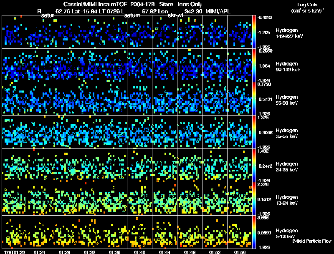The image size is (334, 254).
Task: Select the Hydrogen 5-13 keV row label
Action: point(287,234)
